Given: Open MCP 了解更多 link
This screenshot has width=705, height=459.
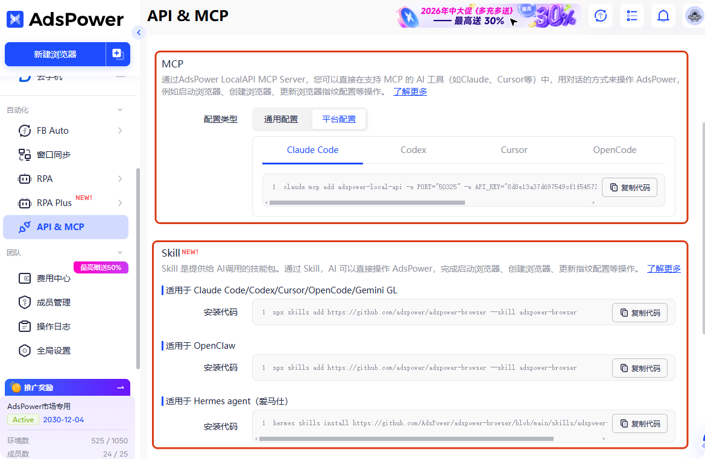Looking at the screenshot, I should click(x=410, y=92).
